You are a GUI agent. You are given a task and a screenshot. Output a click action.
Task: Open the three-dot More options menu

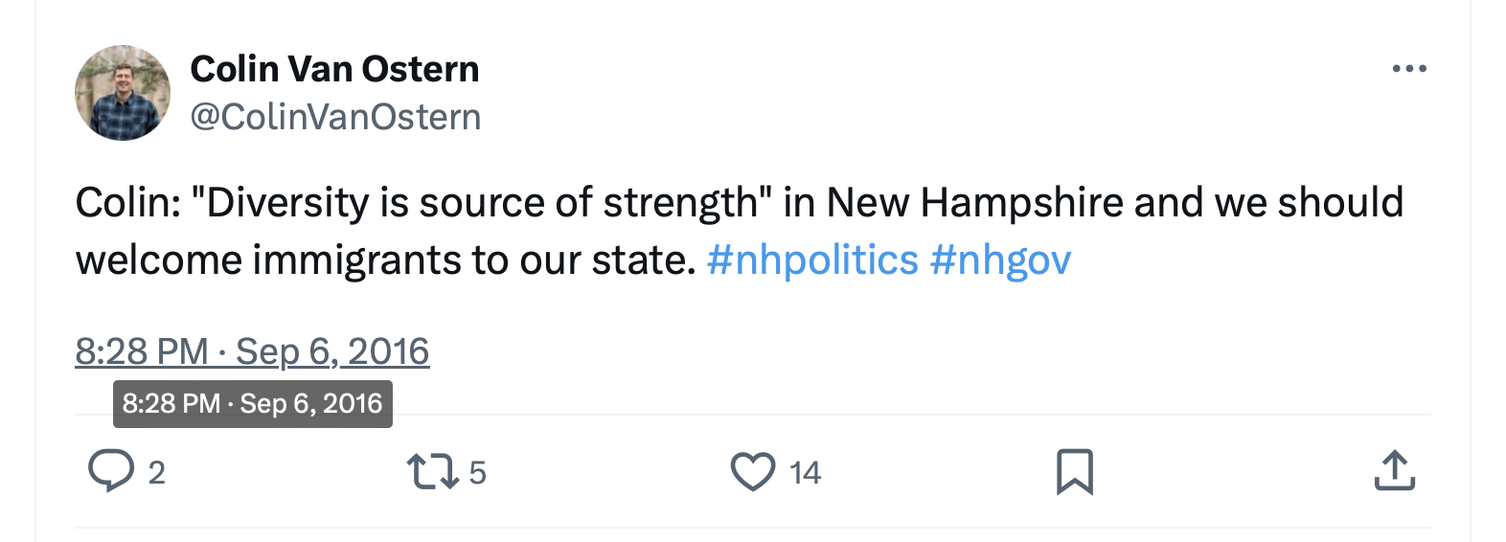[1408, 69]
